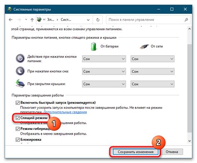Image resolution: width=197 pixels, height=163 pixels.
Task: Click the sleep button moon icon
Action: pos(20,71)
